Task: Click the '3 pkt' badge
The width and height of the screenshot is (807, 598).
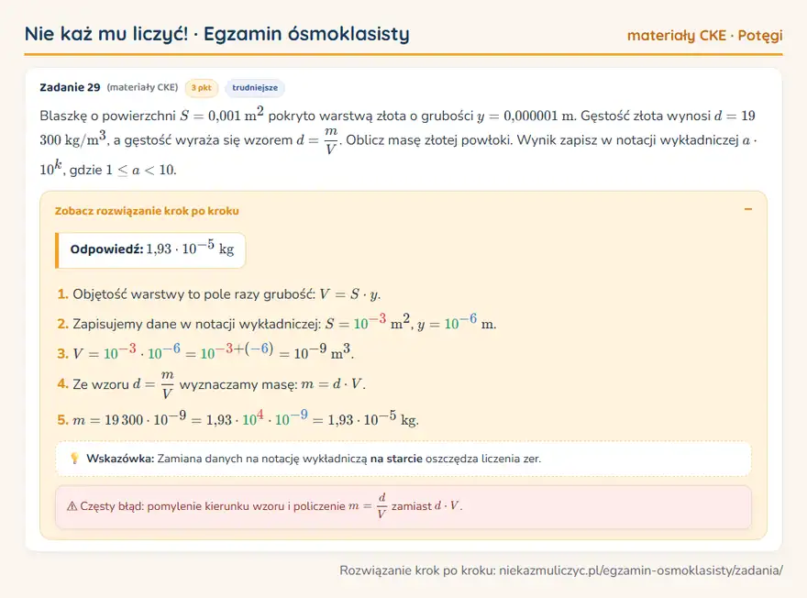Action: click(x=201, y=88)
